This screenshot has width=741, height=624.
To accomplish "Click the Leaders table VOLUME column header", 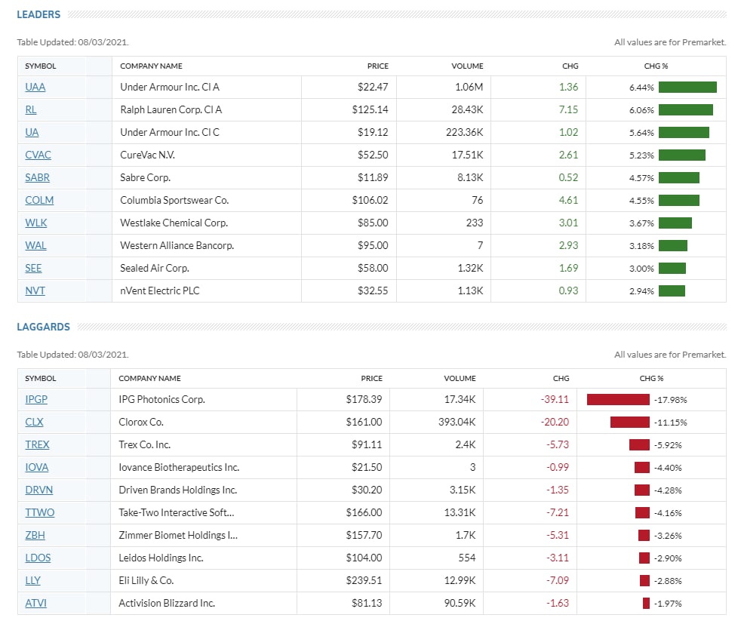I will [467, 66].
